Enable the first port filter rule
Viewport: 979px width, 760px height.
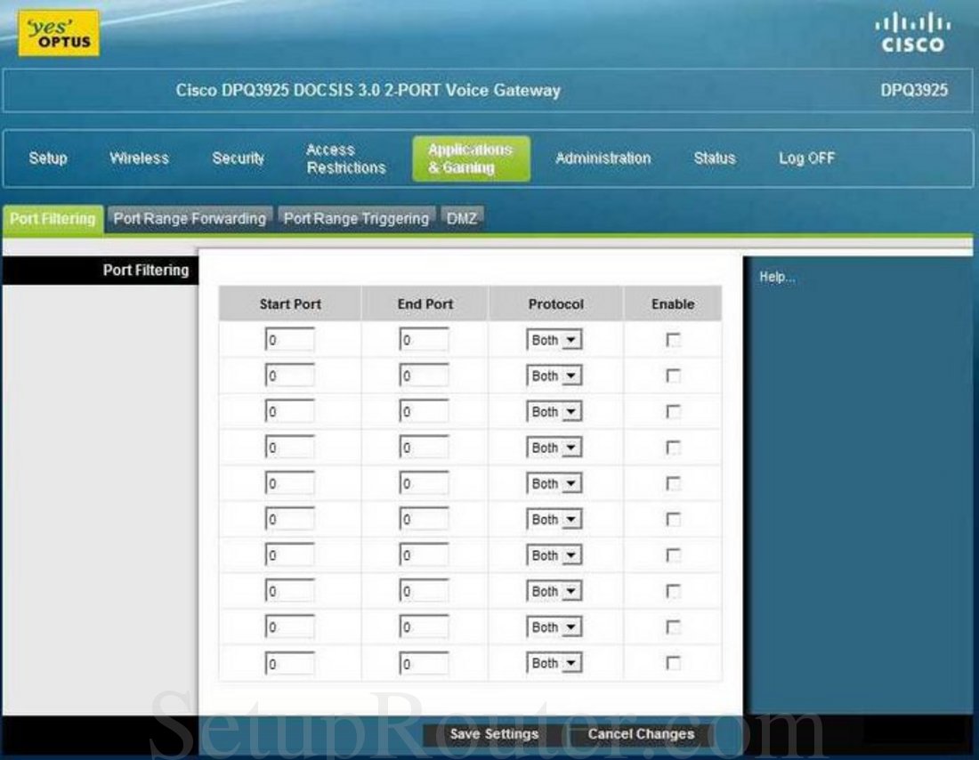point(674,339)
